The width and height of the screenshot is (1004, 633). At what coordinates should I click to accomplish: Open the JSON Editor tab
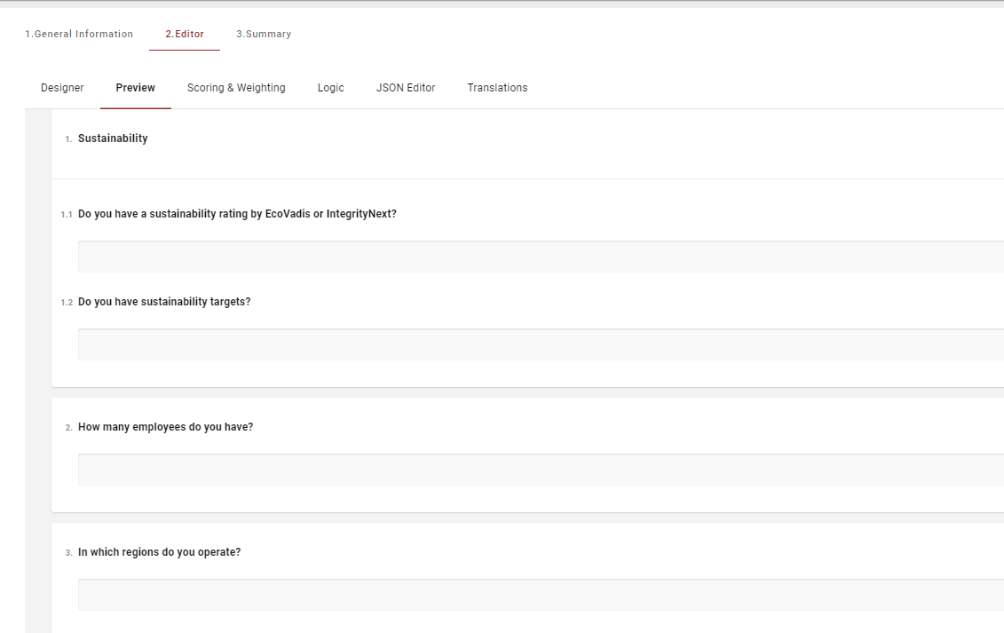pyautogui.click(x=406, y=88)
